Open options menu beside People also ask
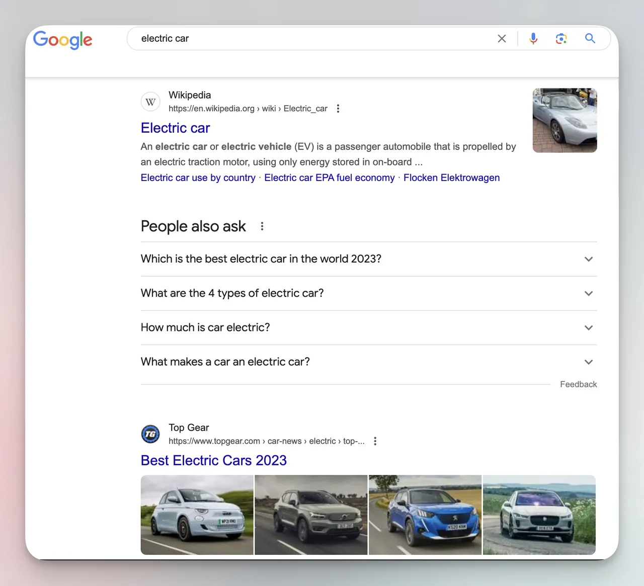Screen dimensions: 644x586 click(262, 226)
